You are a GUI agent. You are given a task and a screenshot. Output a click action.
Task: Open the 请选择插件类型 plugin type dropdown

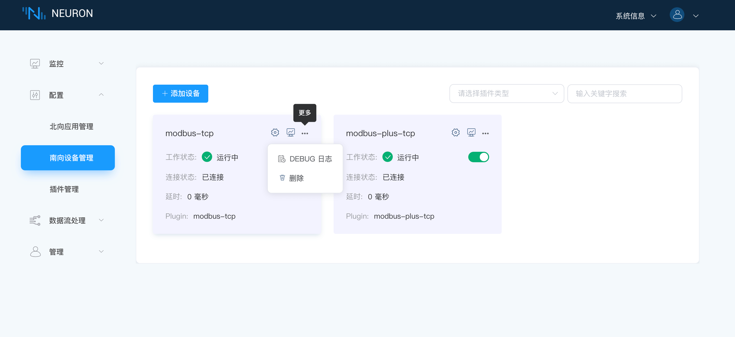click(506, 93)
